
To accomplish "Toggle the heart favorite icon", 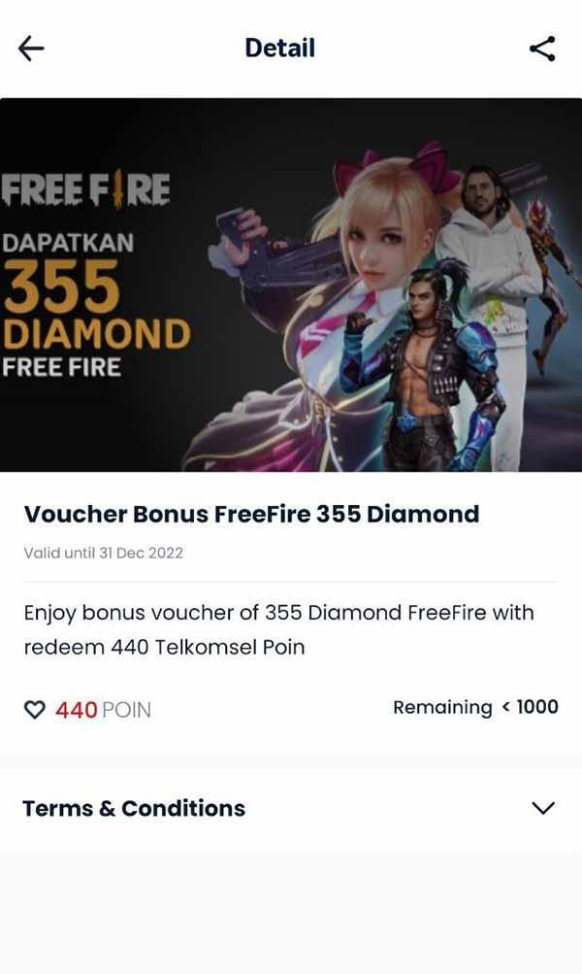I will [35, 710].
